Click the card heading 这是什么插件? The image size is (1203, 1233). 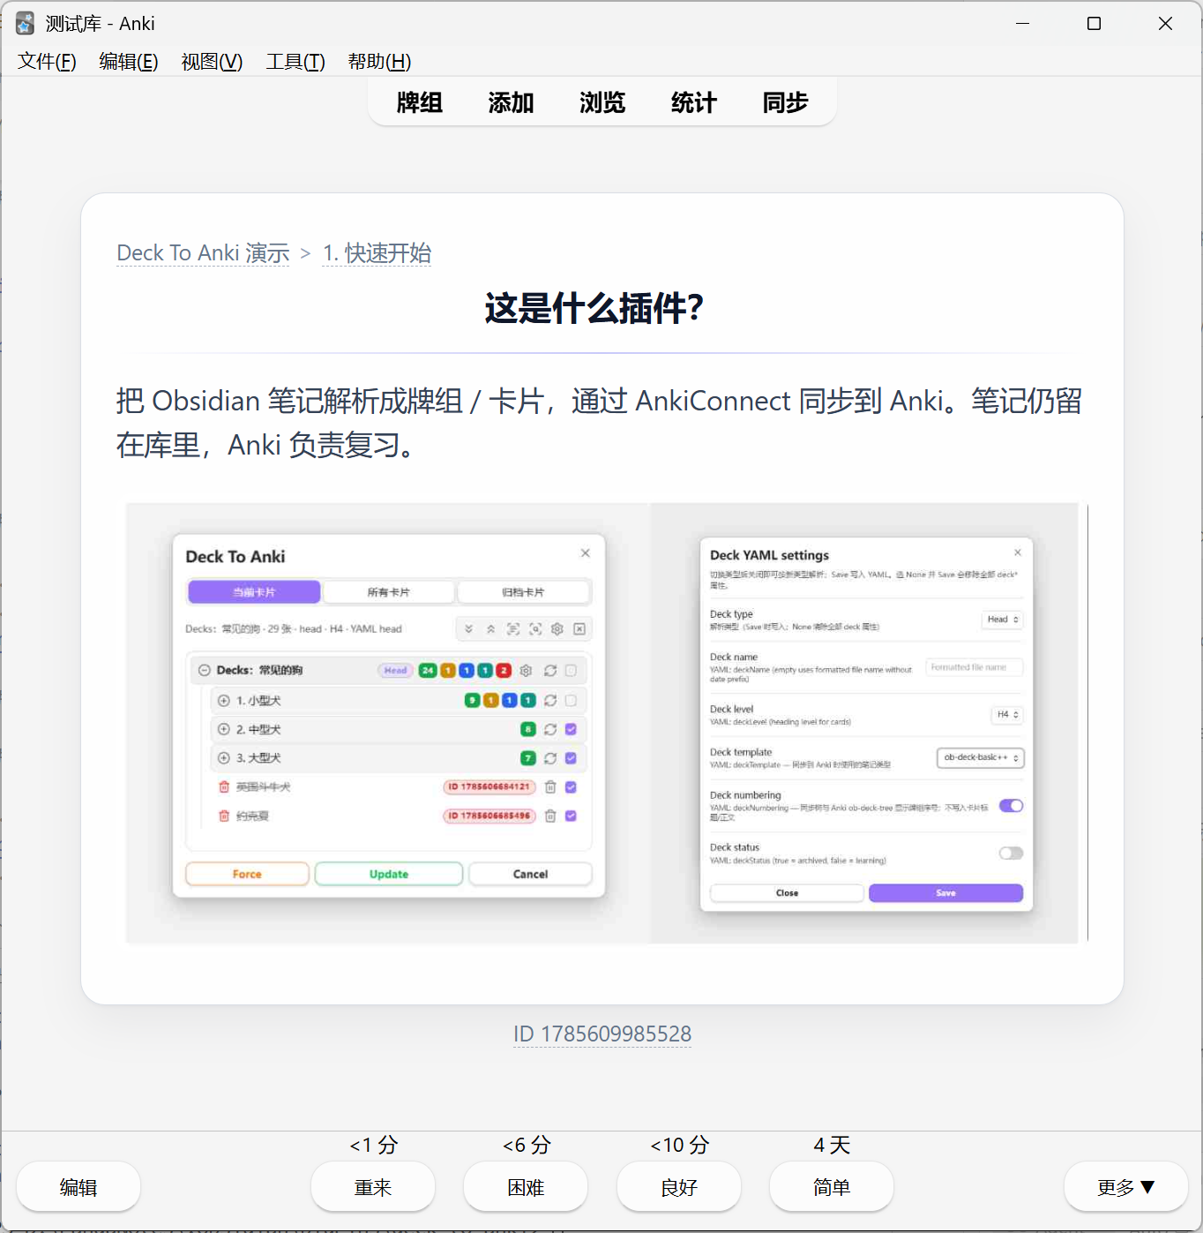[594, 308]
